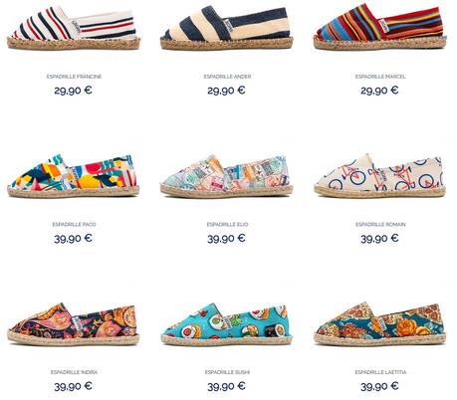Click the Espadrille Indira title link

point(74,372)
